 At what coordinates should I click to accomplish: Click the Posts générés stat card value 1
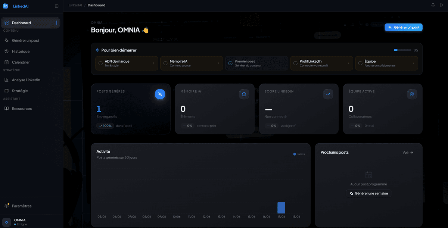pos(99,109)
